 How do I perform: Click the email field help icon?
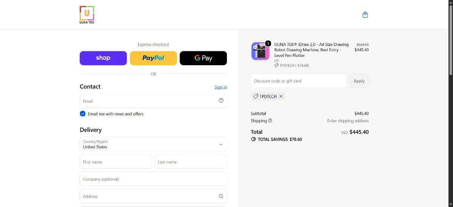click(221, 101)
